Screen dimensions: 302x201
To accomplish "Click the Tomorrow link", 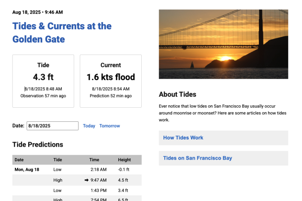I will pos(110,126).
